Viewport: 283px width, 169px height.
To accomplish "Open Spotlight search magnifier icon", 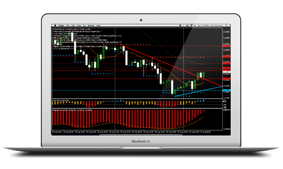I will tap(226, 26).
